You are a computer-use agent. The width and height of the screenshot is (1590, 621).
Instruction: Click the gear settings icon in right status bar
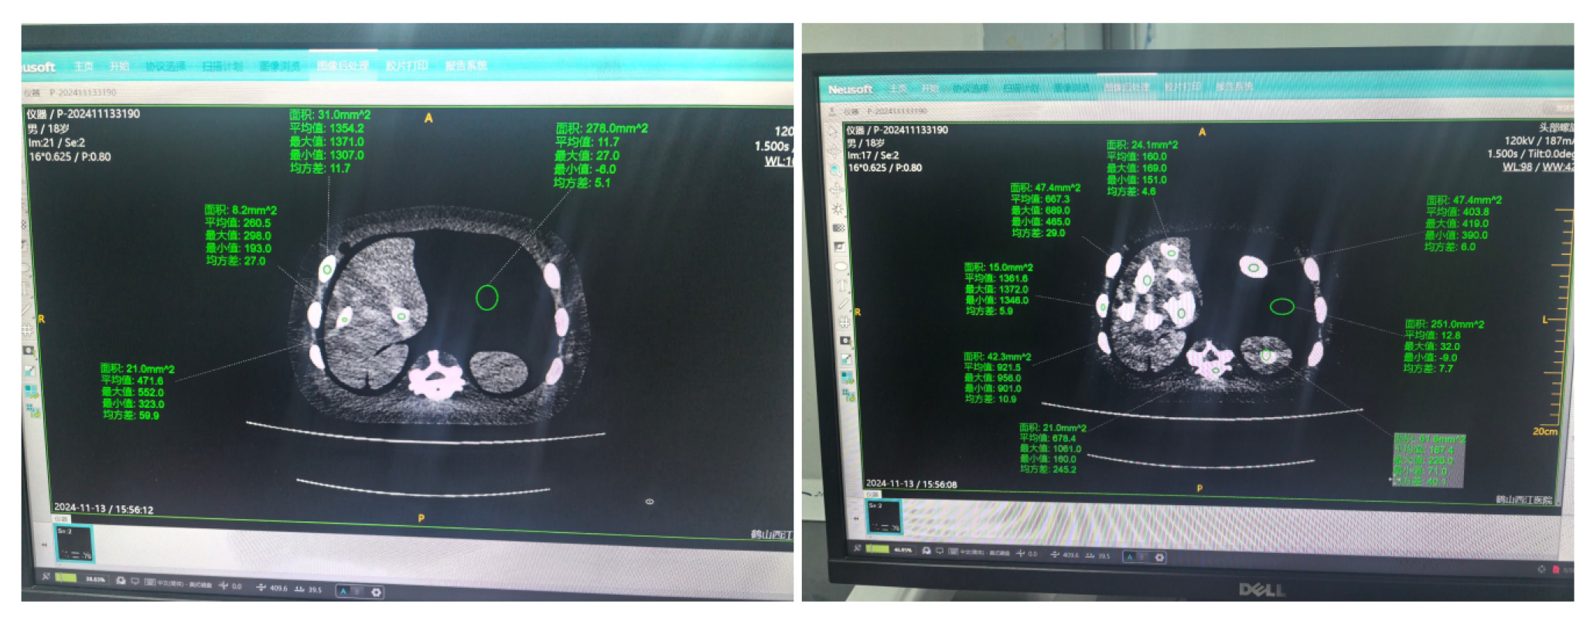click(x=1159, y=557)
